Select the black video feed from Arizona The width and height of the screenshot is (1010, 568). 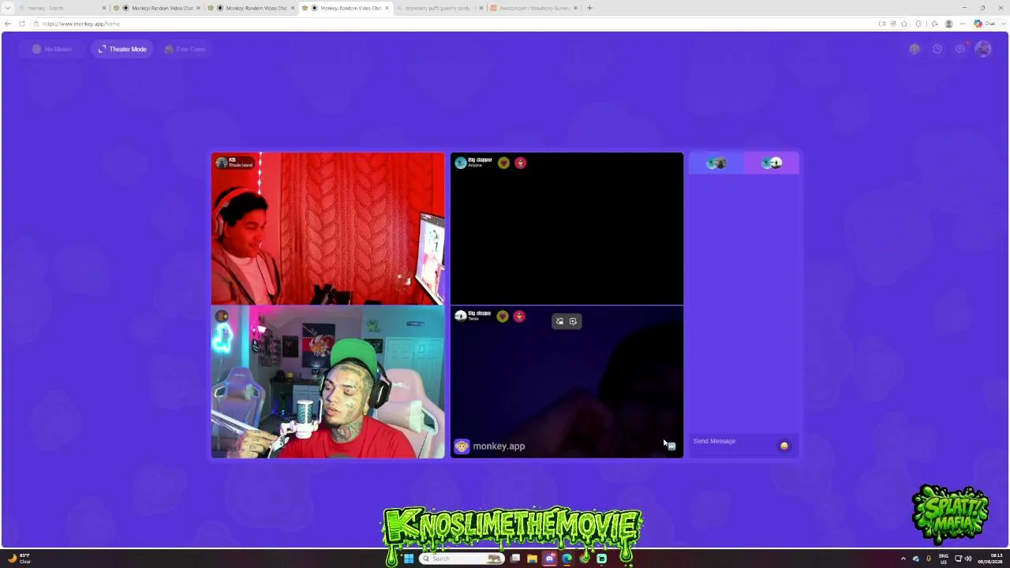pyautogui.click(x=567, y=229)
